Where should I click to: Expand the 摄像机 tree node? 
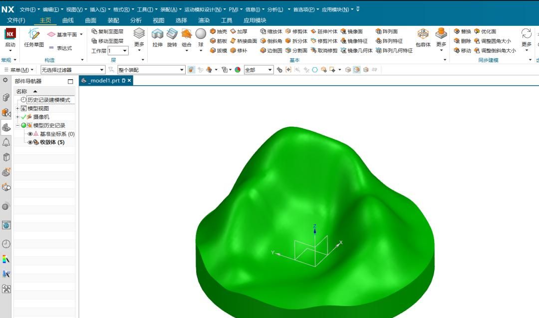click(x=17, y=117)
